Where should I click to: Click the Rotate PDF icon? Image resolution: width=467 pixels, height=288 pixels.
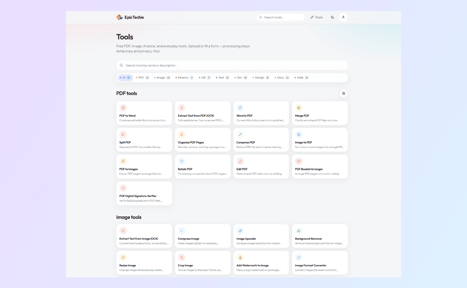point(182,161)
